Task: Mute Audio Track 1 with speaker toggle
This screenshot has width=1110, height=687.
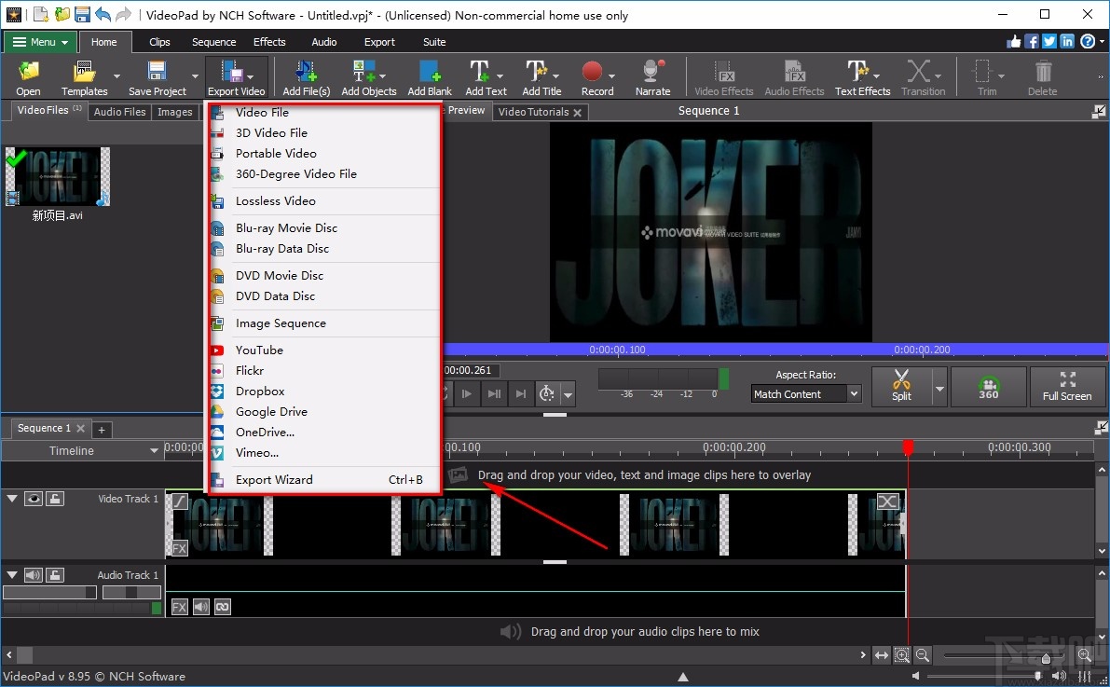Action: pos(34,575)
